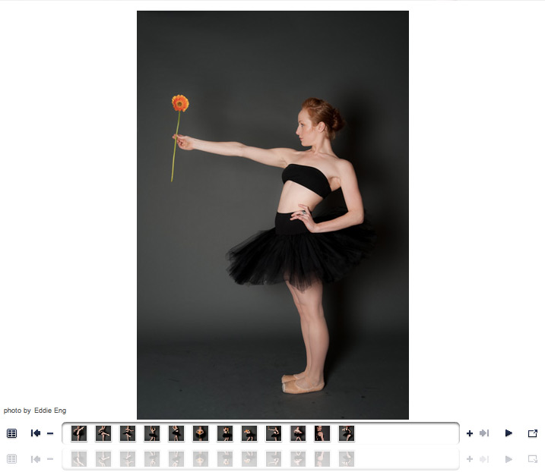Select the first thumbnail in the filmstrip
The width and height of the screenshot is (545, 472).
click(x=79, y=433)
